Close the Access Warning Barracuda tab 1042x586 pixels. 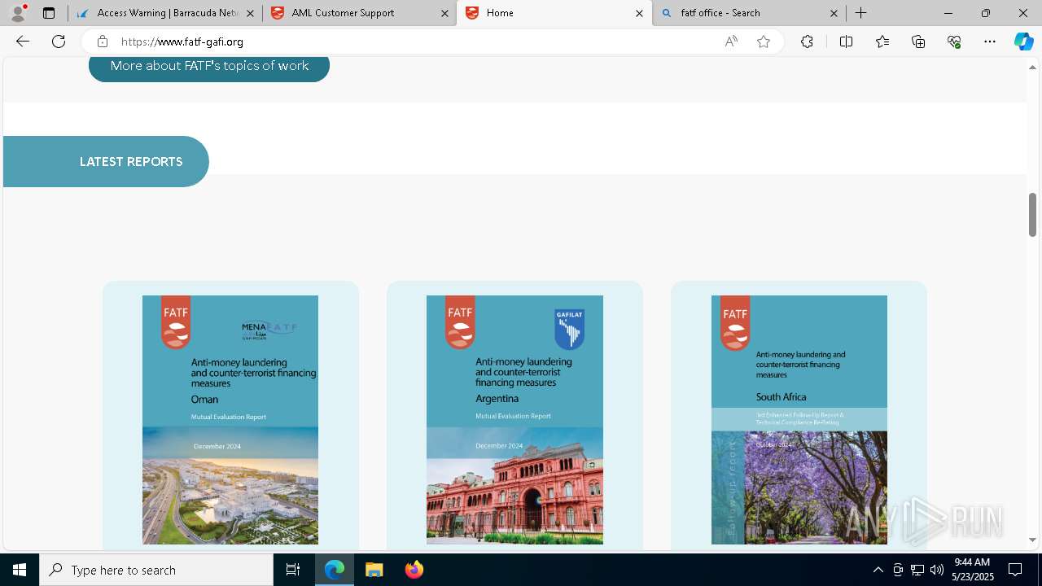[250, 13]
